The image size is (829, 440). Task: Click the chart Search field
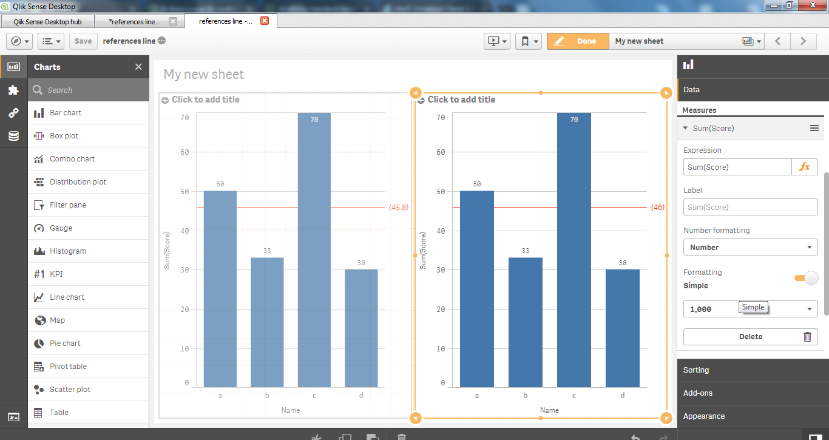[89, 90]
